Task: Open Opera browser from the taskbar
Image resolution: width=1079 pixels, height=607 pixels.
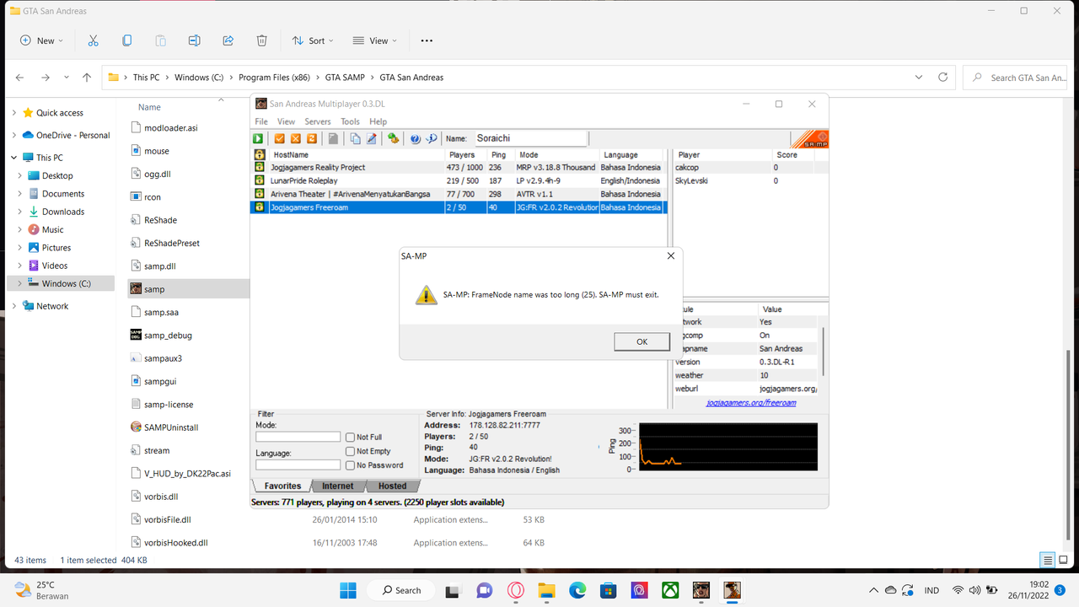Action: (515, 590)
